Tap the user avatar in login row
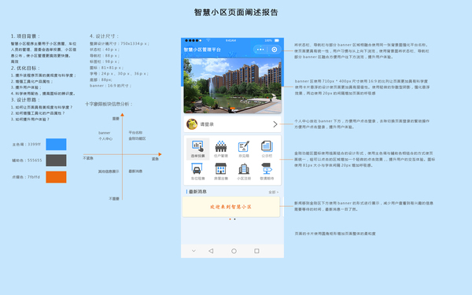The width and height of the screenshot is (472, 295). (192, 124)
